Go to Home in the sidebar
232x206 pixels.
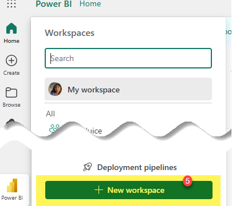tap(11, 33)
